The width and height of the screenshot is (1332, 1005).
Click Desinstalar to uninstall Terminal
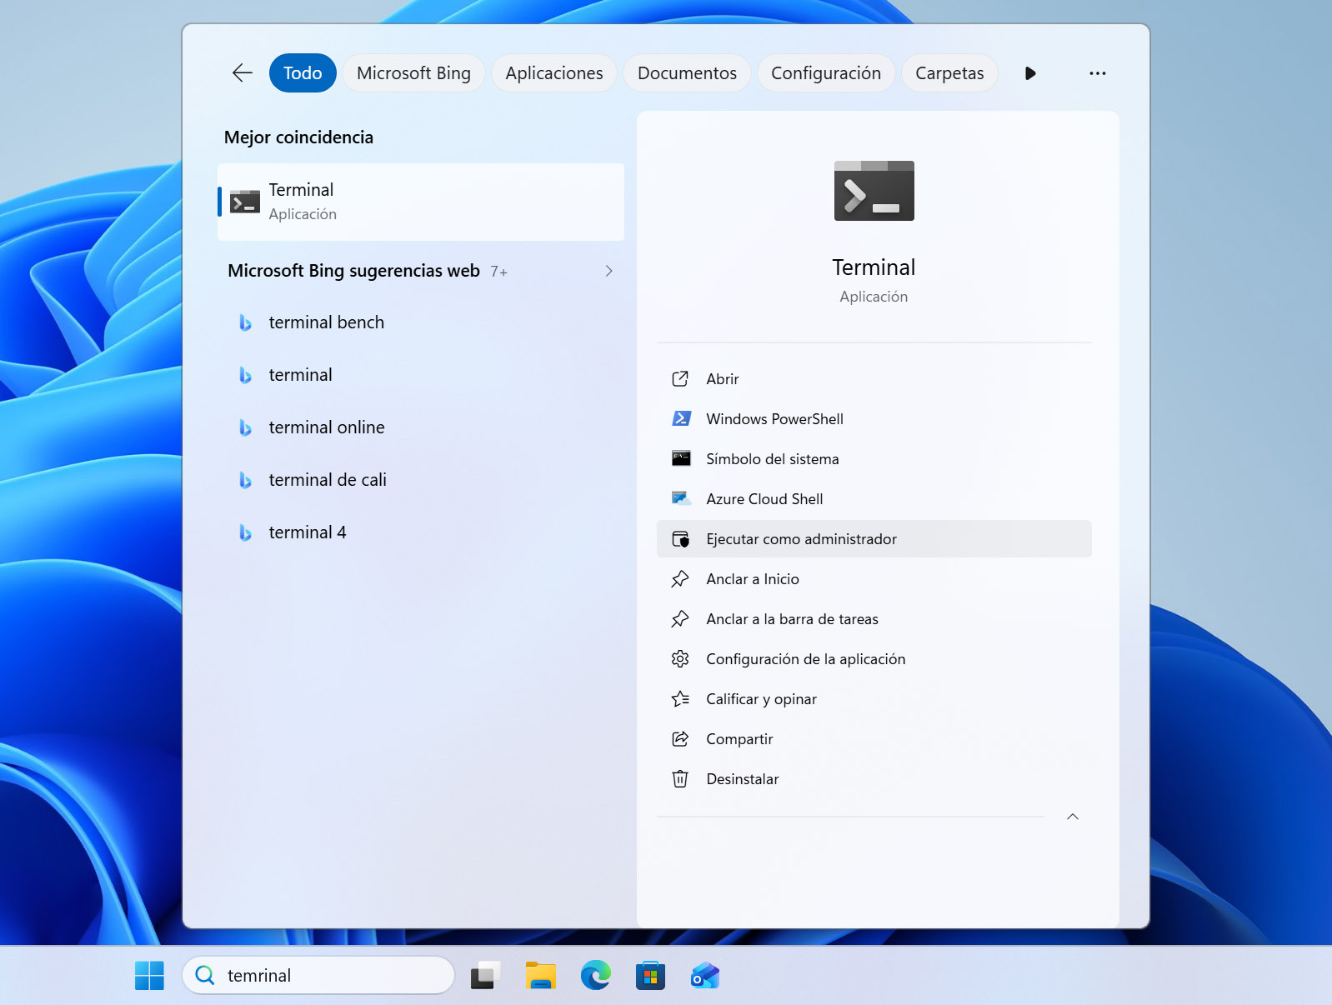874,779
